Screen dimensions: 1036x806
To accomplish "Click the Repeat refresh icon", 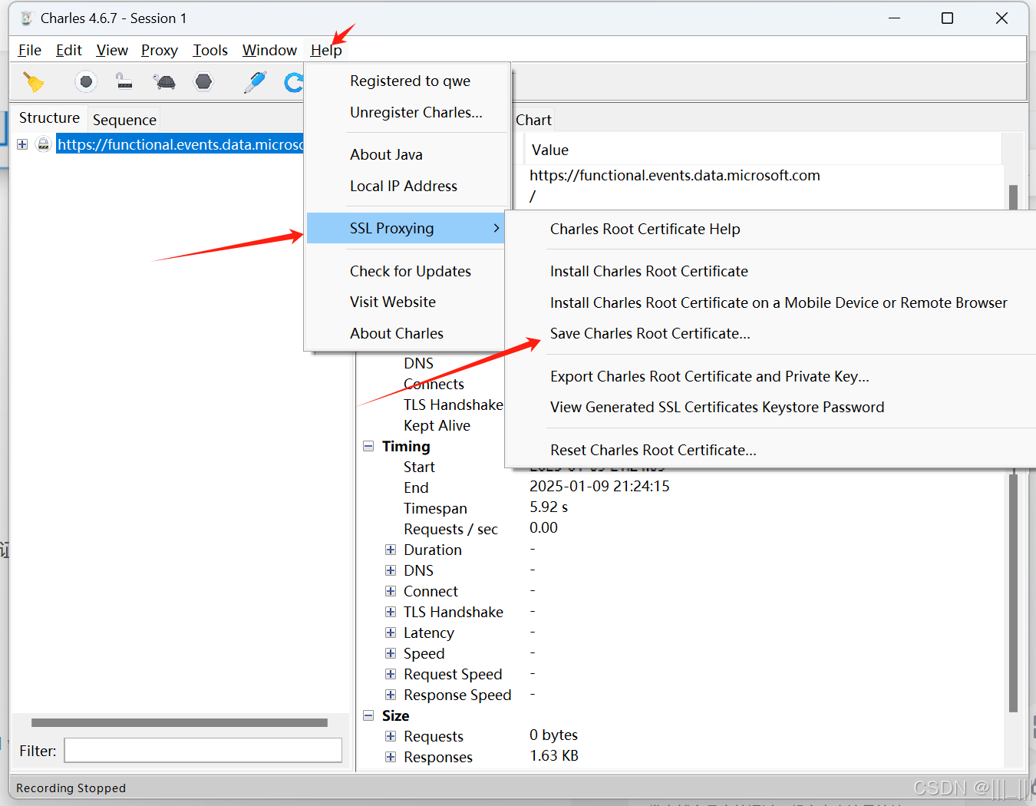I will [x=293, y=81].
